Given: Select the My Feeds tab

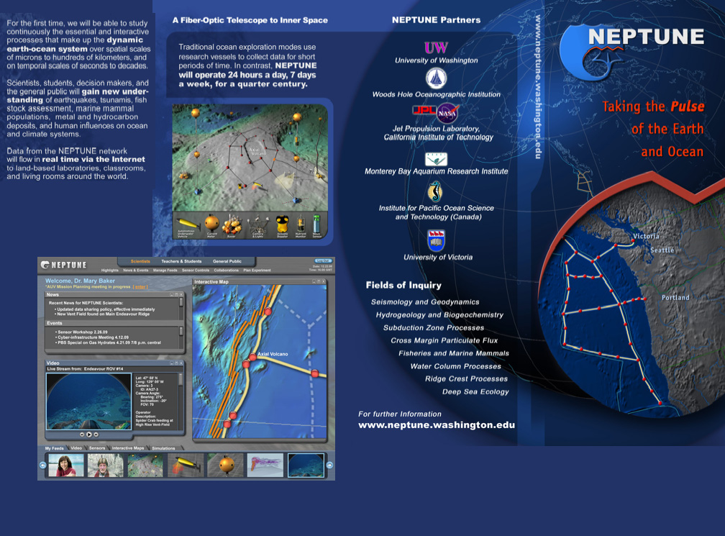Looking at the screenshot, I should click(54, 448).
